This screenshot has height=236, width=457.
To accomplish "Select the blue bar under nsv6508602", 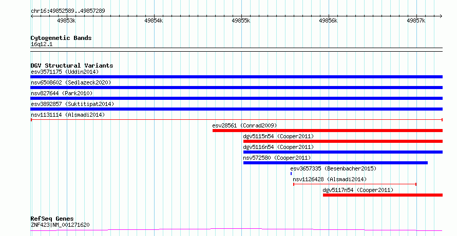I will click(236, 88).
